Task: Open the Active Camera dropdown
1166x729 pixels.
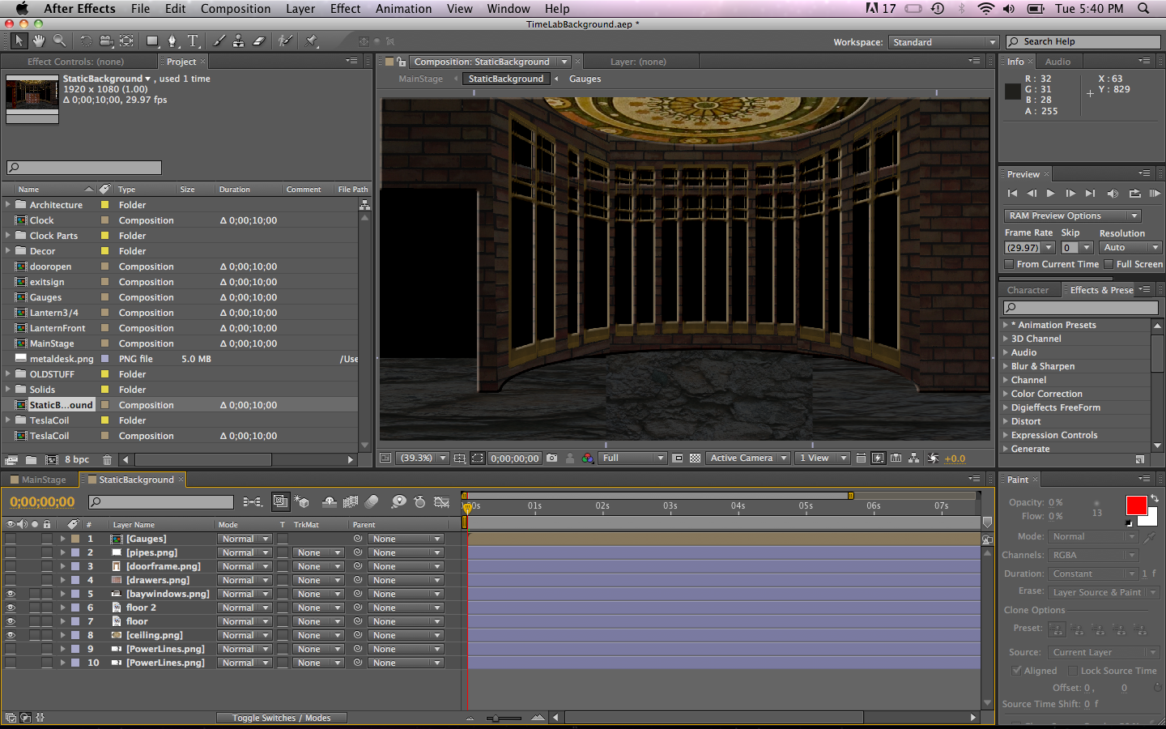Action: (747, 458)
